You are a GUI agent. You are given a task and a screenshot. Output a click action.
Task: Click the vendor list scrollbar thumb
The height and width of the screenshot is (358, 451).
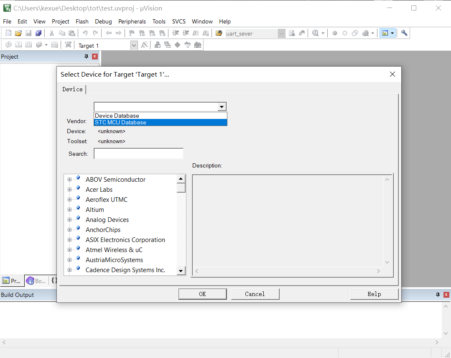click(x=181, y=188)
